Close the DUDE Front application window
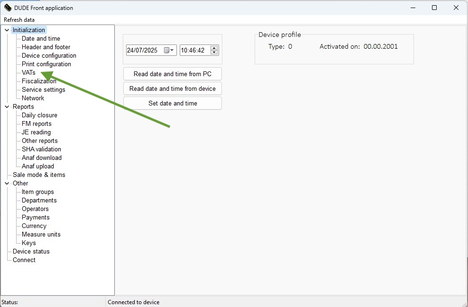This screenshot has height=307, width=468. pyautogui.click(x=456, y=8)
